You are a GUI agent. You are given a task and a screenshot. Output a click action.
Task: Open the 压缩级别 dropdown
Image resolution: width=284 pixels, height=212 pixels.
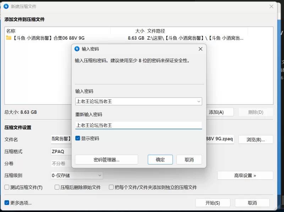coord(77,175)
